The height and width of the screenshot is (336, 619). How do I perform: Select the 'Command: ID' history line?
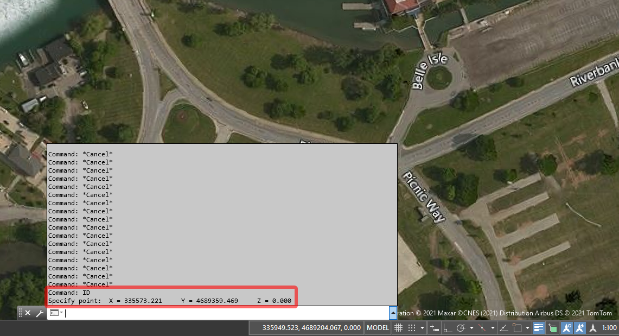pyautogui.click(x=69, y=293)
